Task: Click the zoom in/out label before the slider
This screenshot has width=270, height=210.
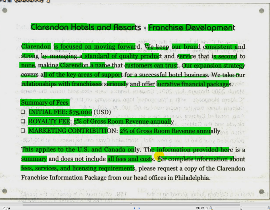Action: 202,208
